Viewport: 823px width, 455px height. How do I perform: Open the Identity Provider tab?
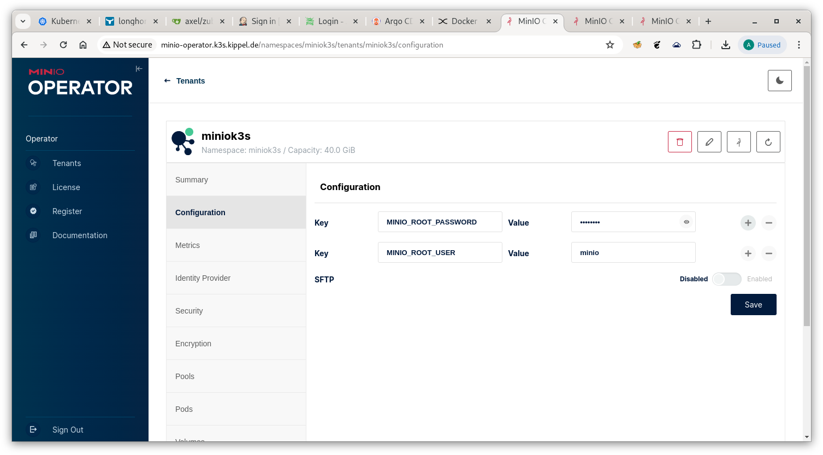click(x=236, y=278)
